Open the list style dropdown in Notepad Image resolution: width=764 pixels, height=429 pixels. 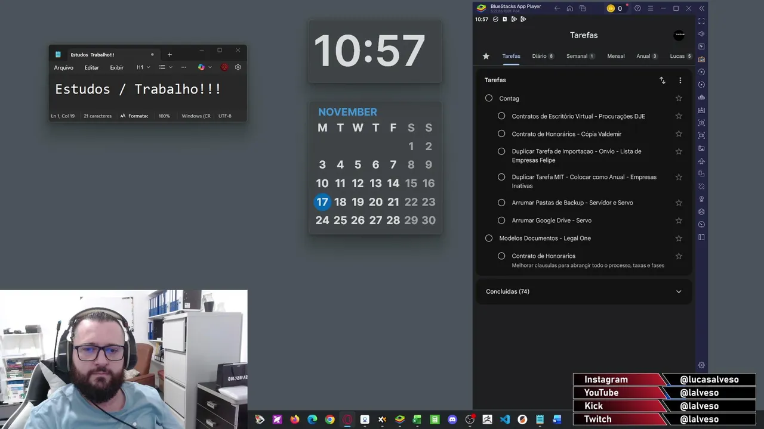165,67
